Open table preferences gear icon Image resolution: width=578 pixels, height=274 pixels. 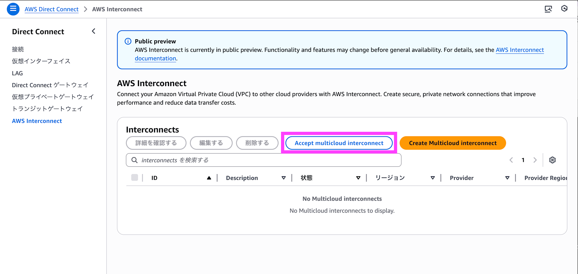(552, 160)
